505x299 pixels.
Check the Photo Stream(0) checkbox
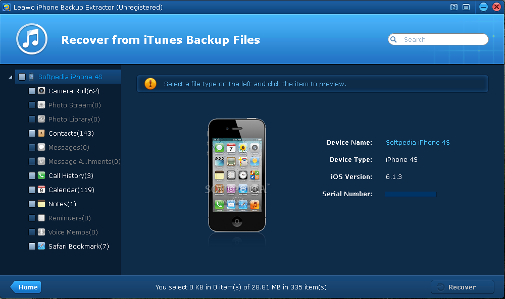click(32, 105)
